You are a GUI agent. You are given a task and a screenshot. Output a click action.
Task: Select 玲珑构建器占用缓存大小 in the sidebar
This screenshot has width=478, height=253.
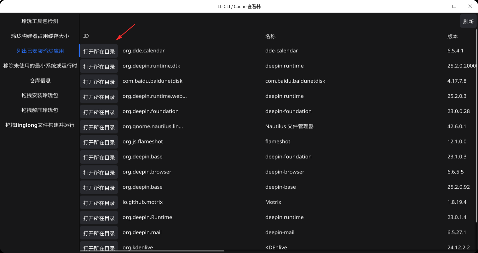click(40, 36)
